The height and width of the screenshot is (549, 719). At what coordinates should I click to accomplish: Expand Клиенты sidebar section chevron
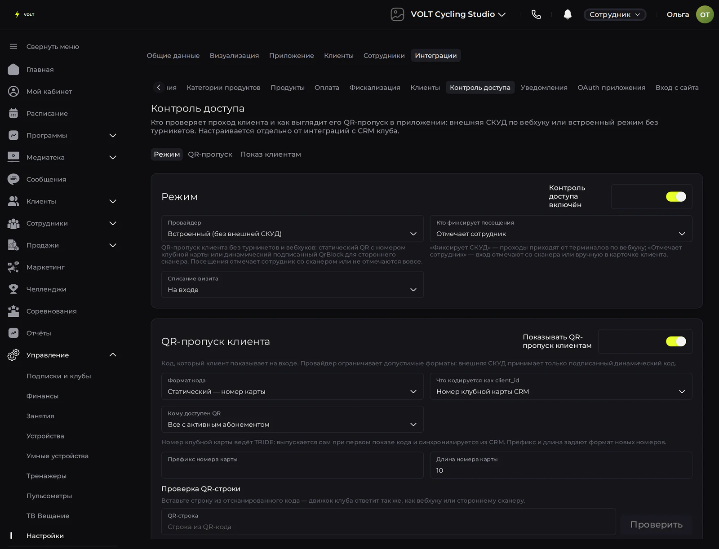tap(113, 201)
